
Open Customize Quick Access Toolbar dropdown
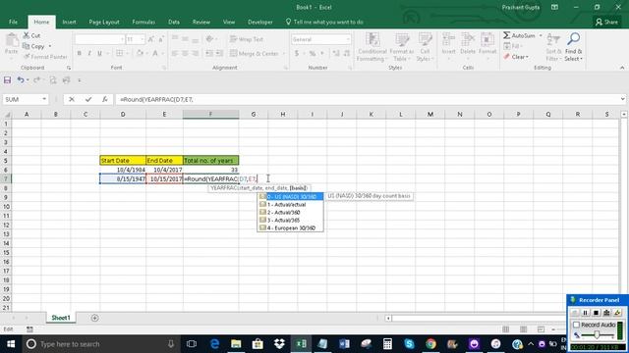[80, 80]
